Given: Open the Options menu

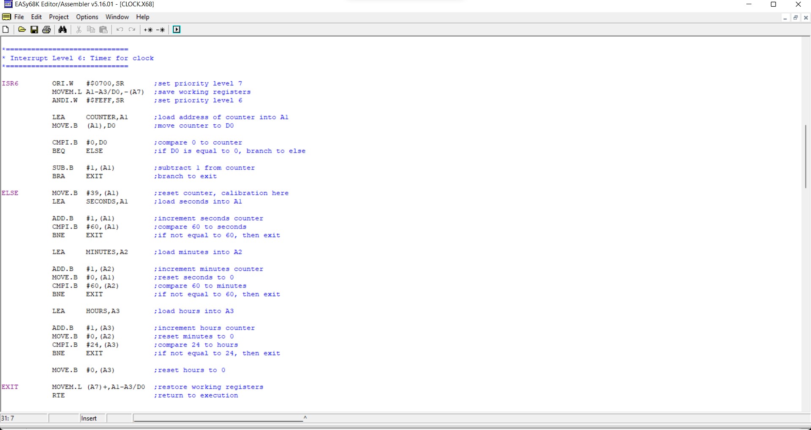Looking at the screenshot, I should coord(87,17).
